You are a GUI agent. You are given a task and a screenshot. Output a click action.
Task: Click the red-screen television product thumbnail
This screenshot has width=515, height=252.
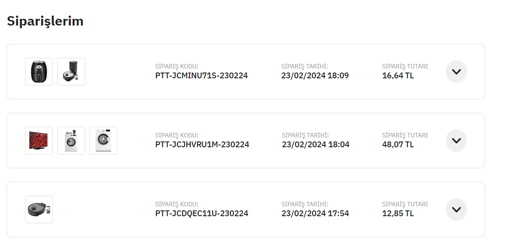39,141
